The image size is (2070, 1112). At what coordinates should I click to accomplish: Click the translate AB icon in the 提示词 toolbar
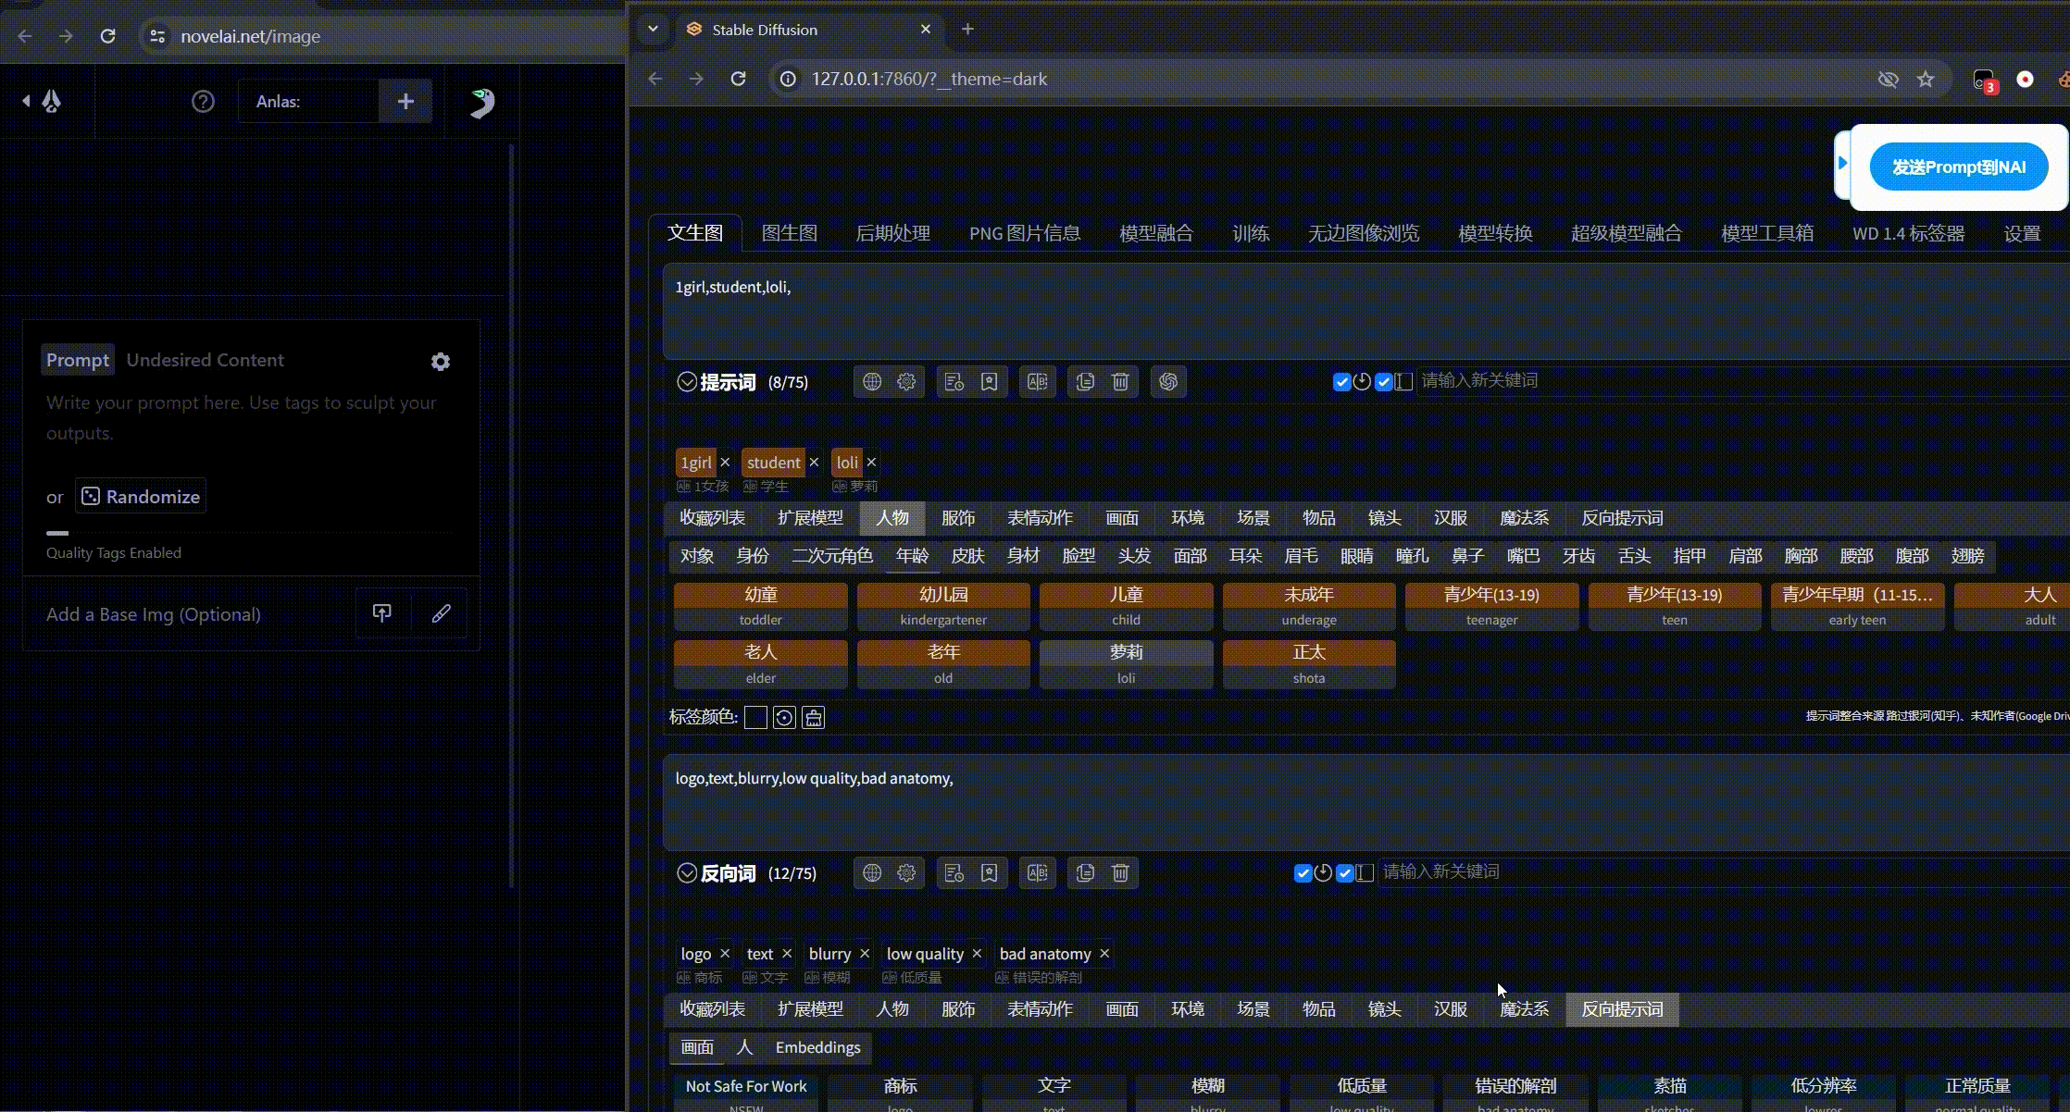(x=1038, y=382)
